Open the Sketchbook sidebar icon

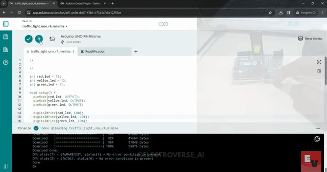point(6,37)
